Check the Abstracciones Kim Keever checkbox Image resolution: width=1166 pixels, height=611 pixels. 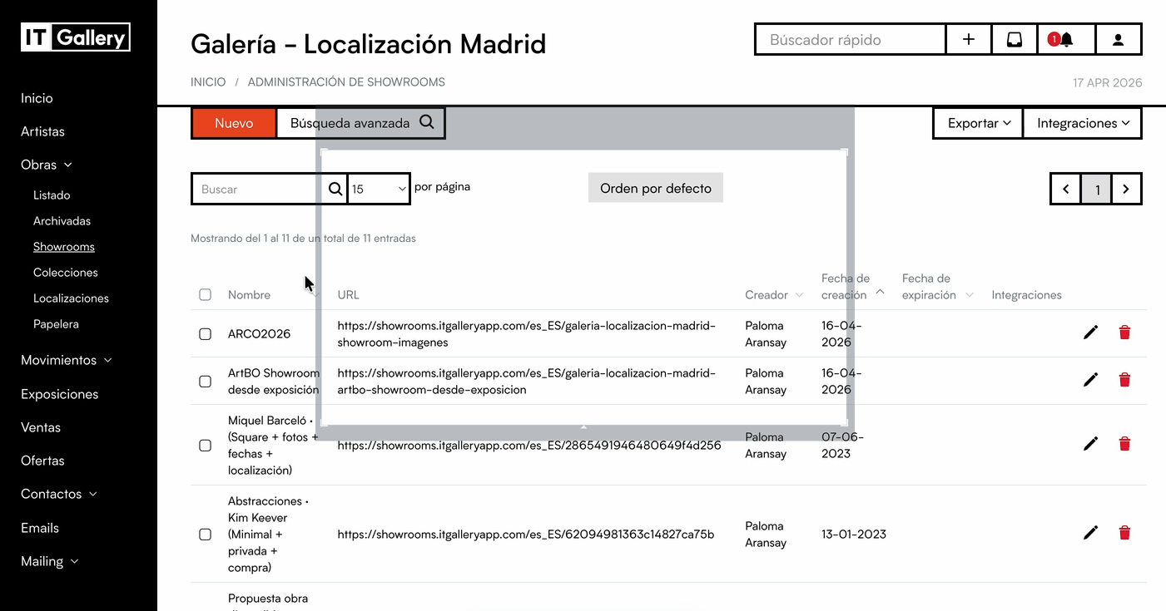click(x=205, y=534)
